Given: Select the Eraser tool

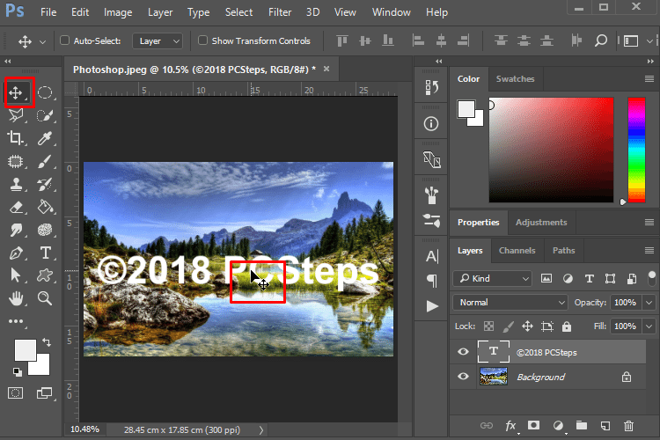Looking at the screenshot, I should tap(16, 207).
